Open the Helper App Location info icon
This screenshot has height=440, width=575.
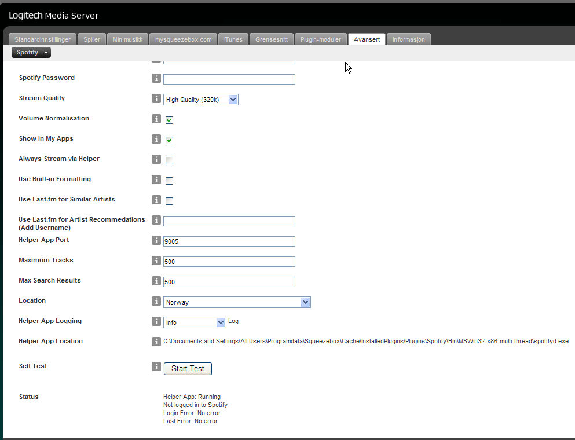point(156,342)
